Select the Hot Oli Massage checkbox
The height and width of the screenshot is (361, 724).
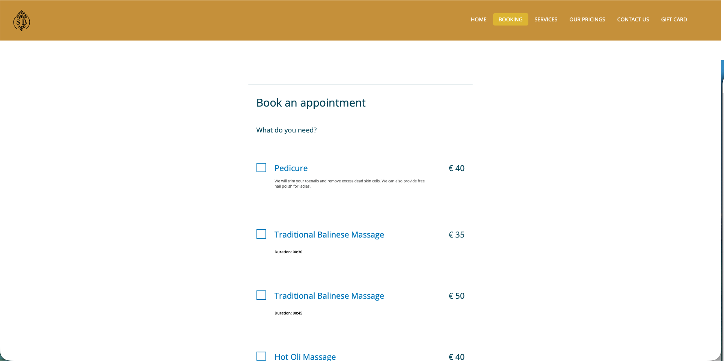click(x=261, y=356)
